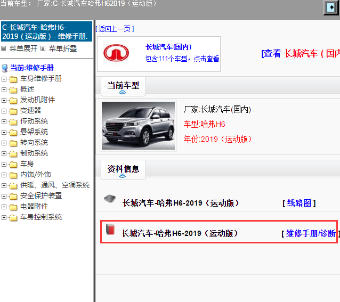
Task: Expand the 车身控制系统 tree node
Action: (4, 217)
